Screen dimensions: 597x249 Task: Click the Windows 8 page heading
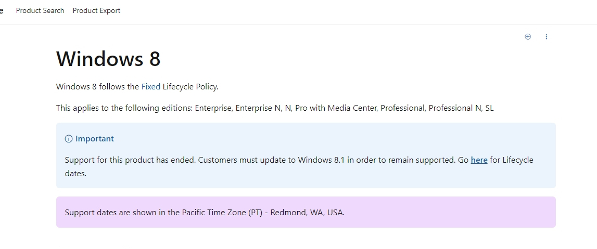click(x=108, y=59)
